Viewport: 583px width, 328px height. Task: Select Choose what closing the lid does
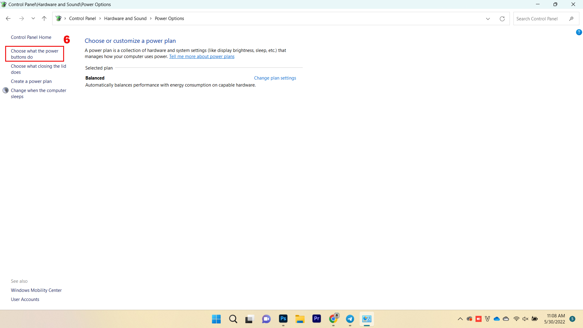[39, 69]
